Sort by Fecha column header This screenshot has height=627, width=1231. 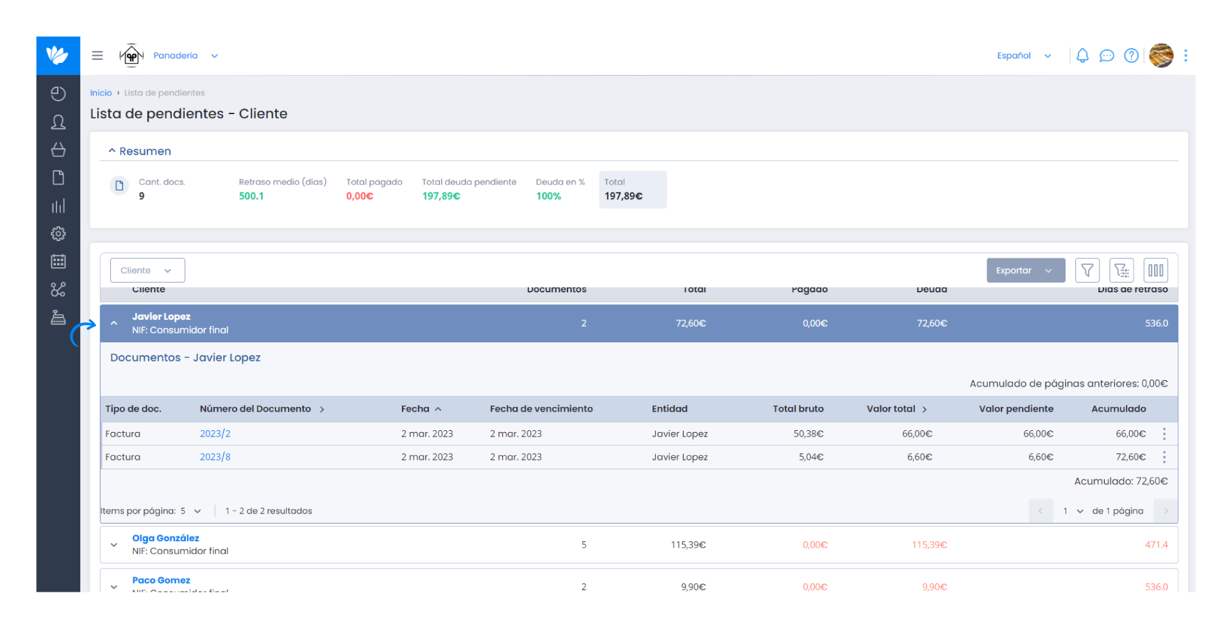[421, 409]
